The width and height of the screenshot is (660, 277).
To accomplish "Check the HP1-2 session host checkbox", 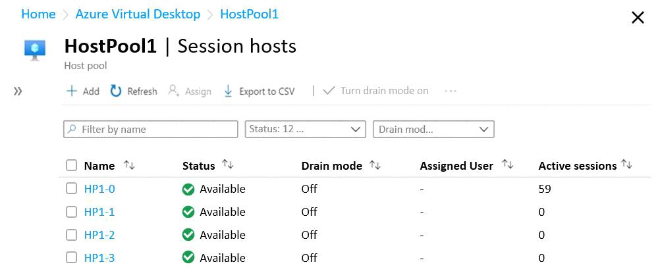I will 72,235.
